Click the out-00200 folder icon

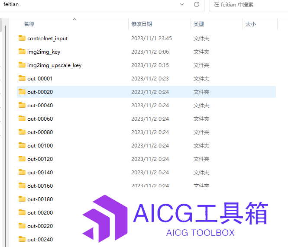(x=22, y=212)
